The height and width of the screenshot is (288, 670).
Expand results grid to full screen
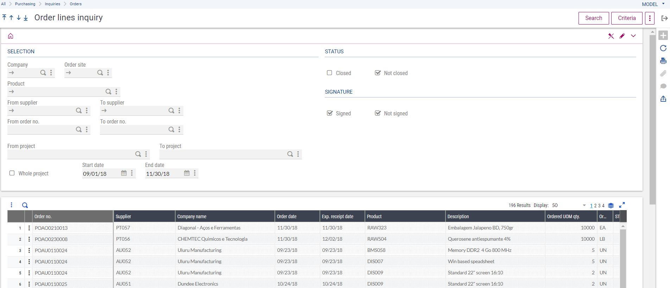point(622,205)
